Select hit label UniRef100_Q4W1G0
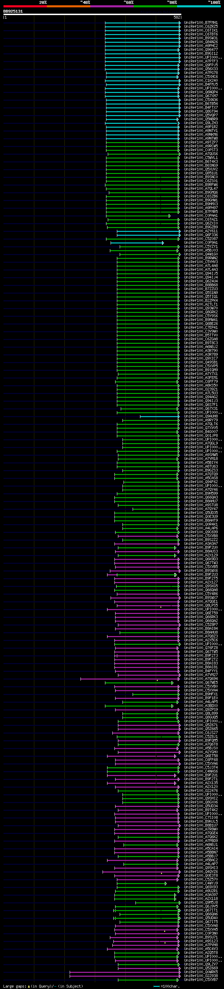This screenshot has width=224, height=989. click(201, 254)
